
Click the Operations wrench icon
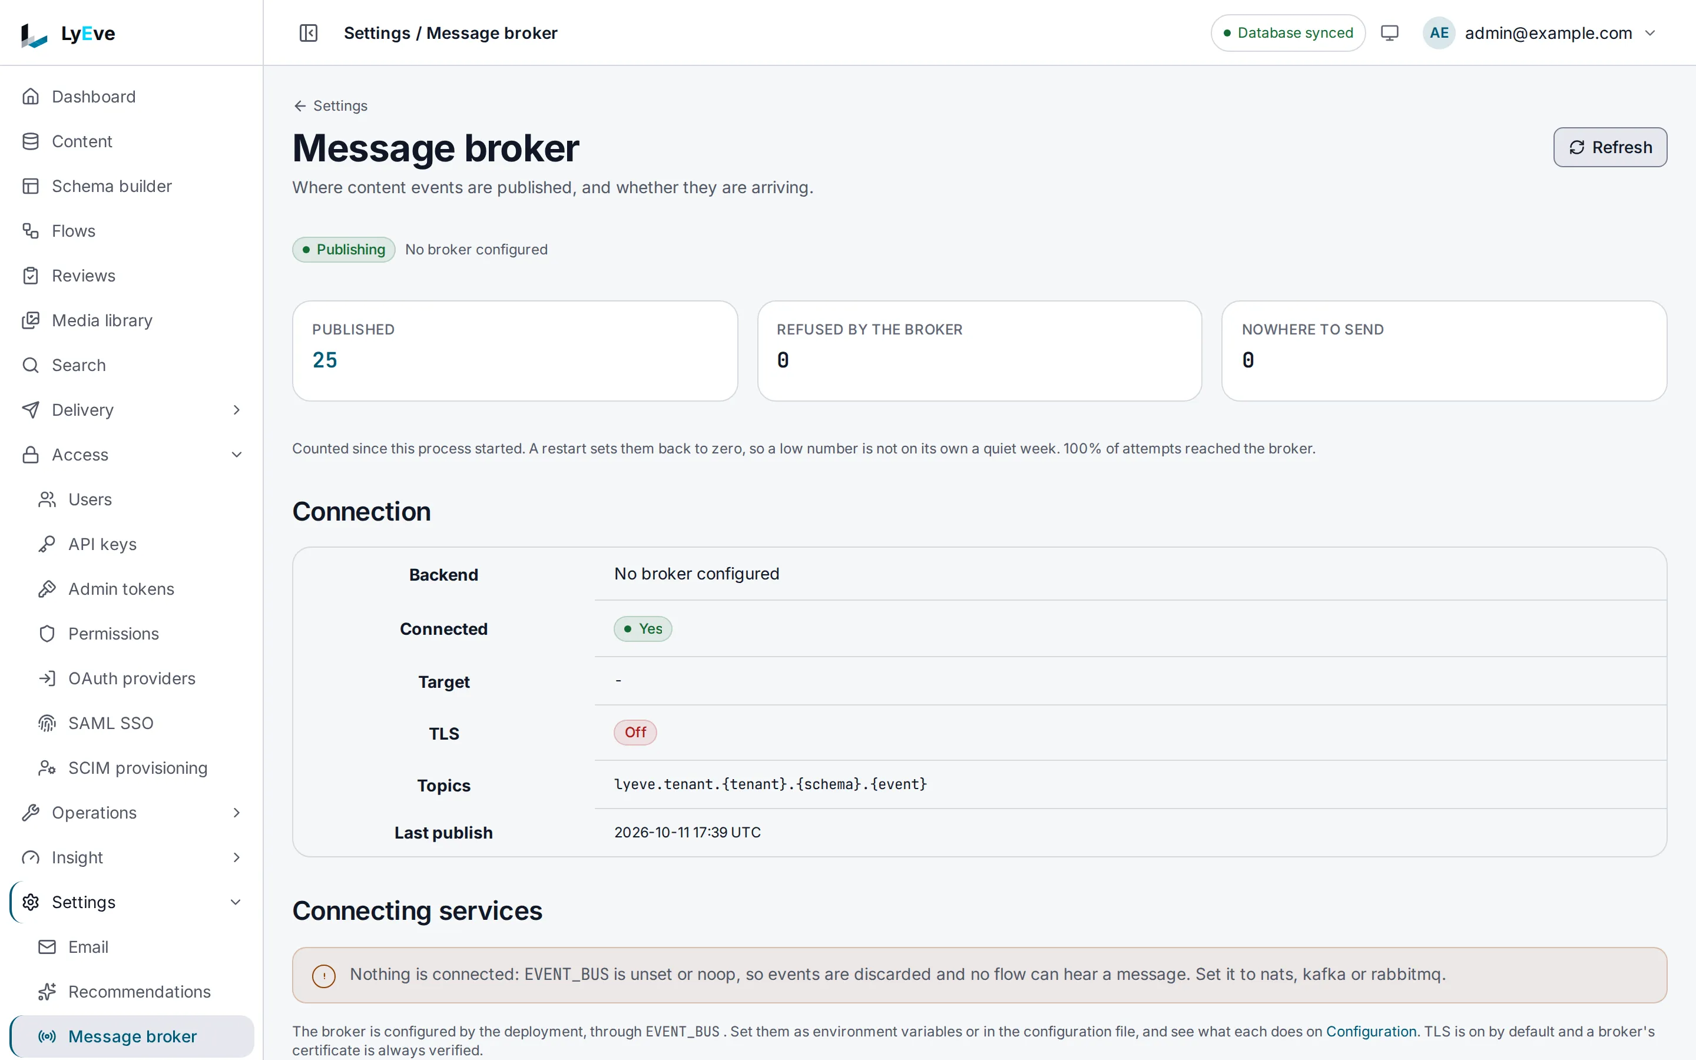(31, 813)
